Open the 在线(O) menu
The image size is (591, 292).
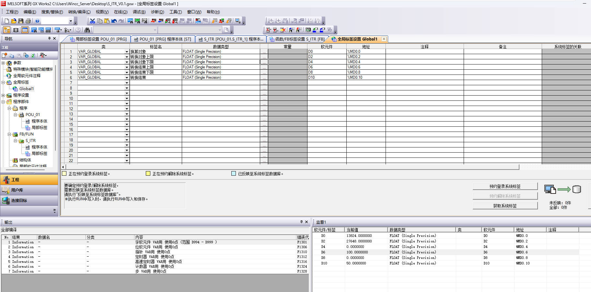[121, 12]
